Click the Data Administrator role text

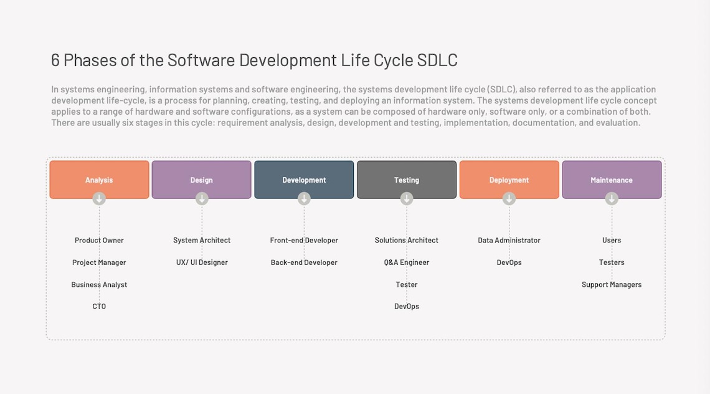(509, 240)
